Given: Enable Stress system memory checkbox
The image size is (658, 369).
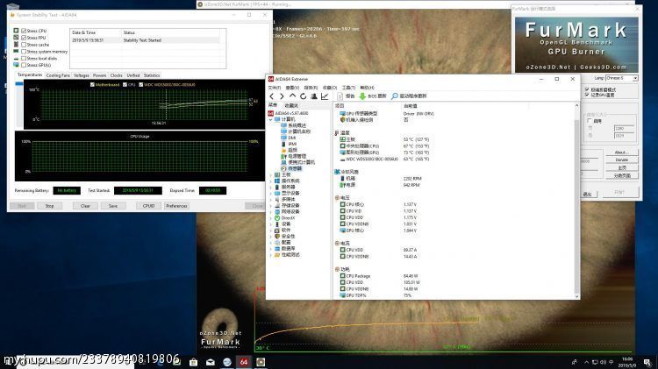Looking at the screenshot, I should [x=24, y=52].
